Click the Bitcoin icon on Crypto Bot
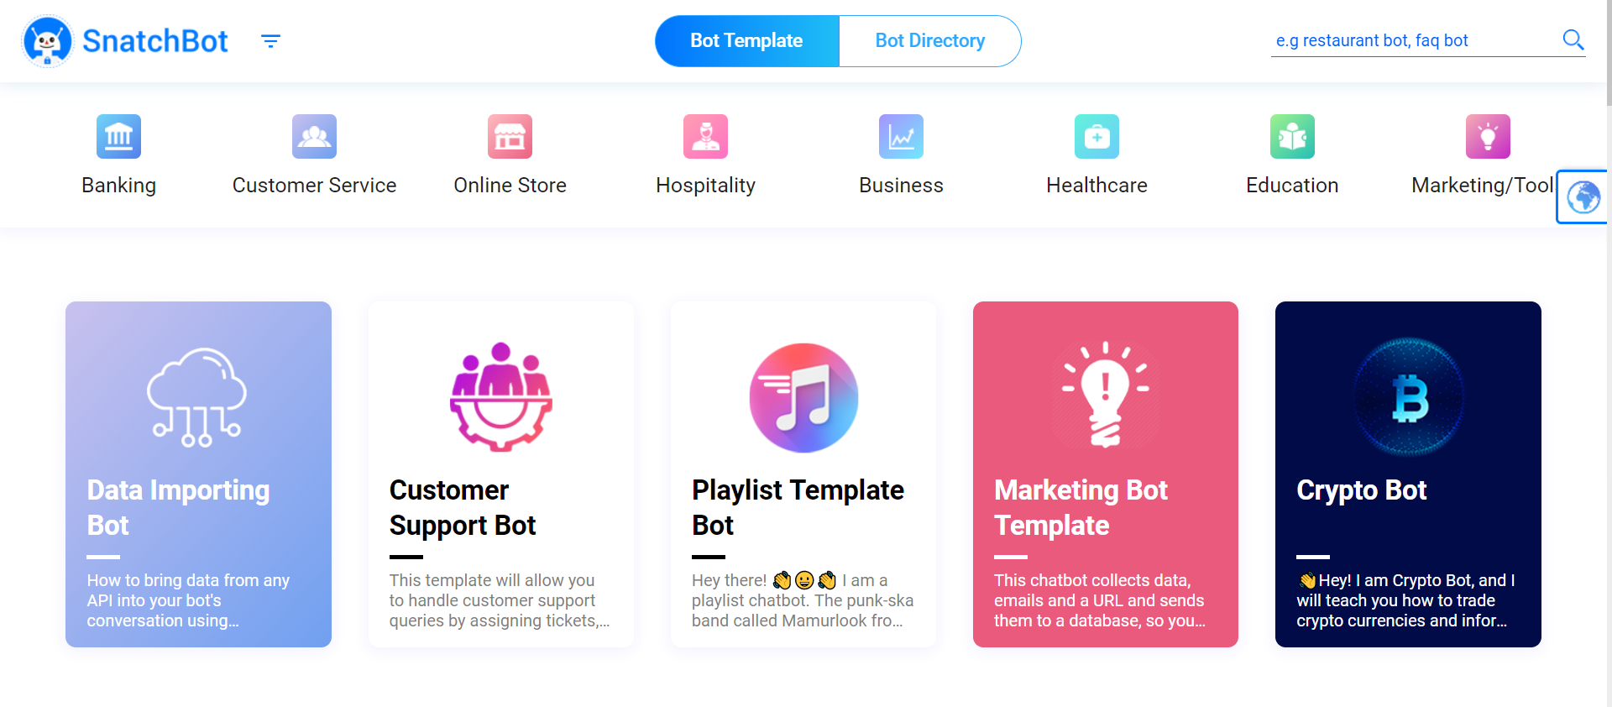The height and width of the screenshot is (707, 1612). tap(1409, 397)
